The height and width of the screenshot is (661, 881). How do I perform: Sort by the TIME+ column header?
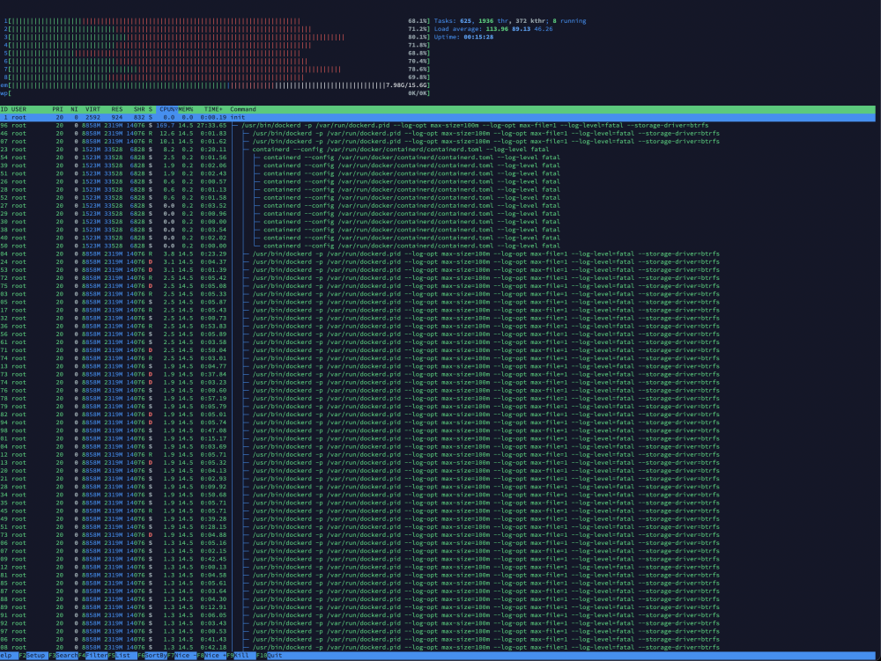click(213, 109)
